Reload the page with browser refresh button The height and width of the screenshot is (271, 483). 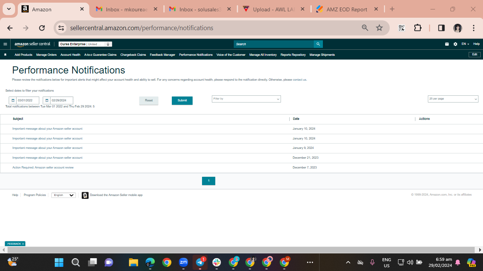click(x=42, y=28)
